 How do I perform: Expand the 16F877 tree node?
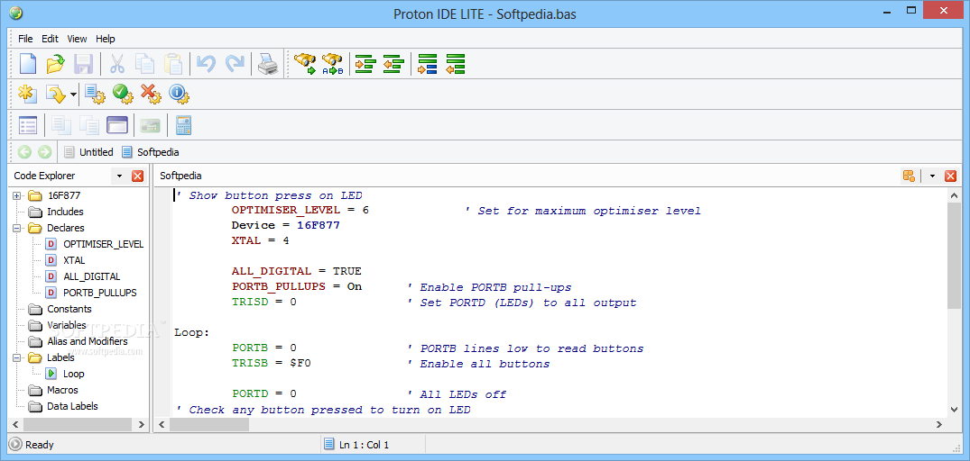click(17, 195)
